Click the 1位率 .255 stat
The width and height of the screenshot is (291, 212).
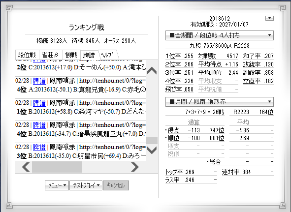[179, 56]
